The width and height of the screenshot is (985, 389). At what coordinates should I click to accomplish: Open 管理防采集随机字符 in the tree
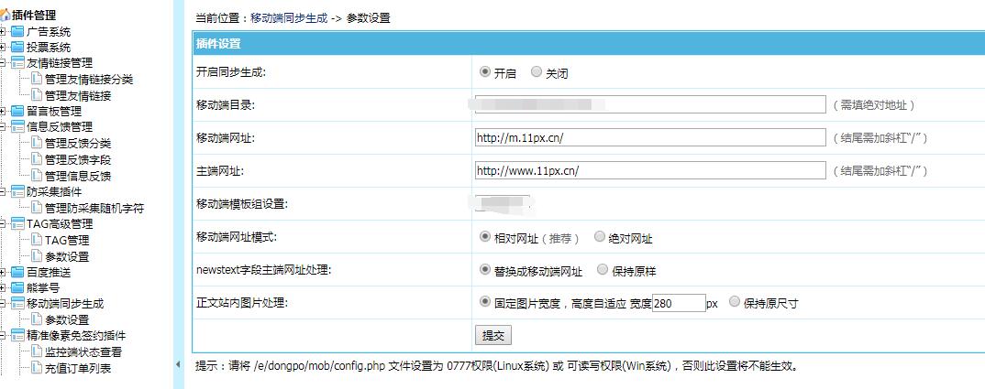pos(94,209)
